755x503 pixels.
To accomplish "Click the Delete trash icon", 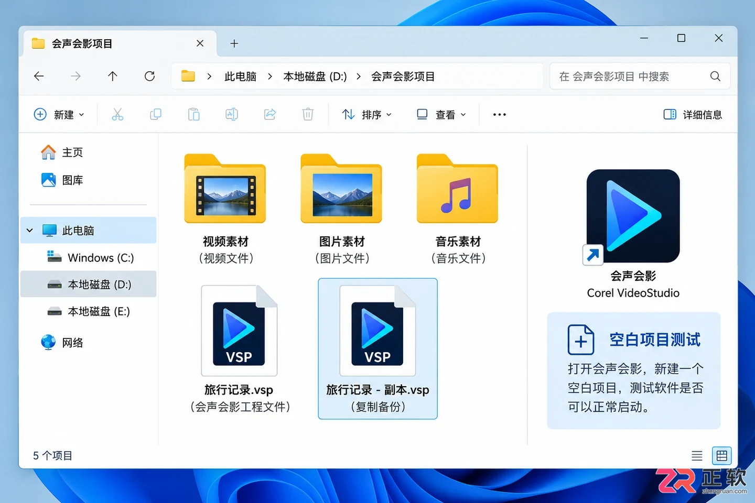I will point(308,114).
